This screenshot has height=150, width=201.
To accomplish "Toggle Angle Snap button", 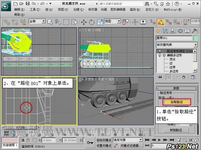I will point(161,22).
